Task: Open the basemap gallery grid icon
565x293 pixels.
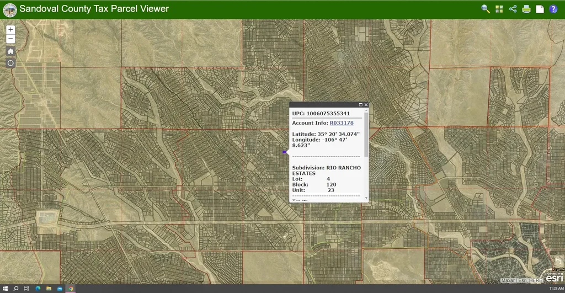Action: [x=499, y=9]
